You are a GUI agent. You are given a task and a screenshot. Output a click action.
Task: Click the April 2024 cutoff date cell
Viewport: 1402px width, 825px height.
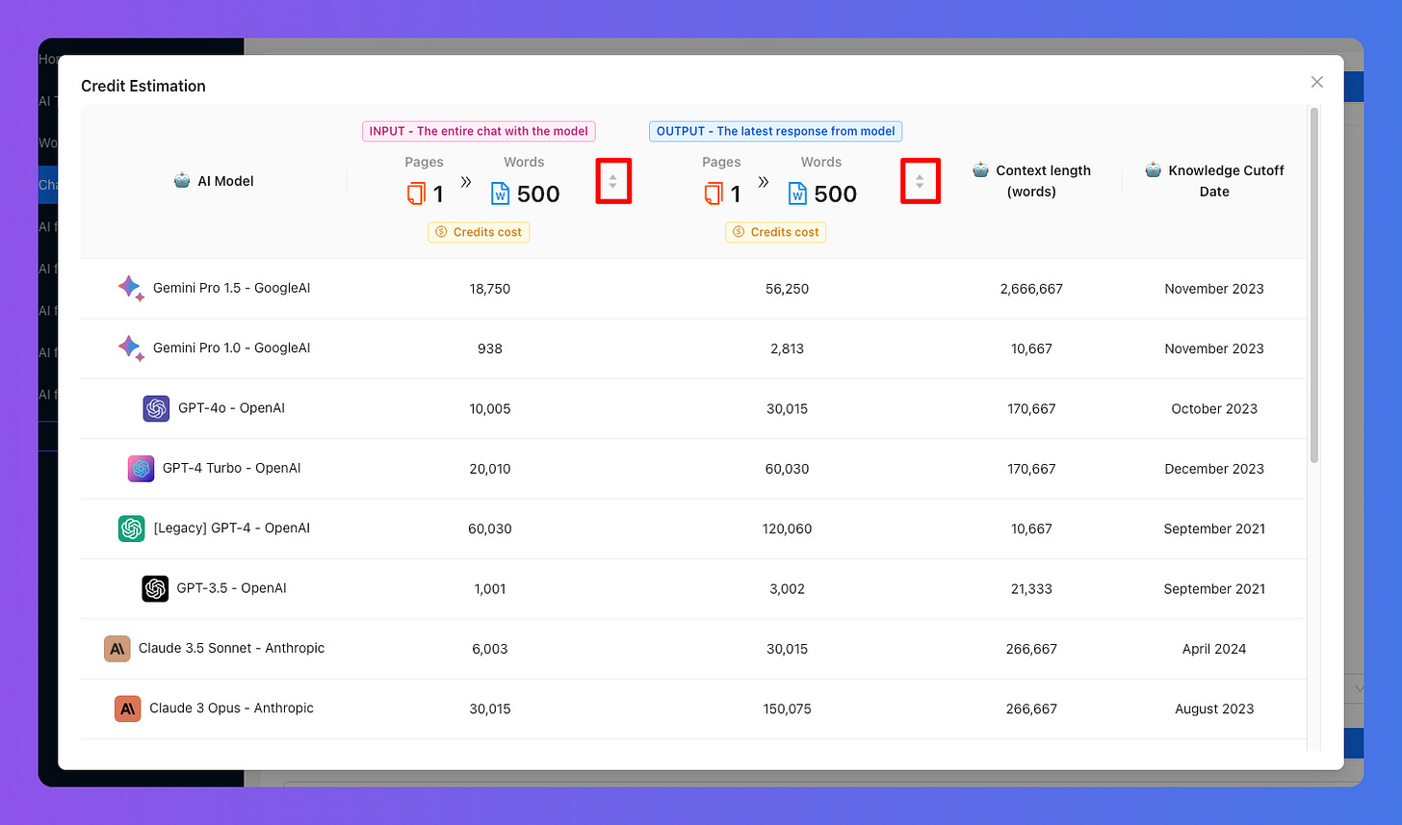[1214, 649]
